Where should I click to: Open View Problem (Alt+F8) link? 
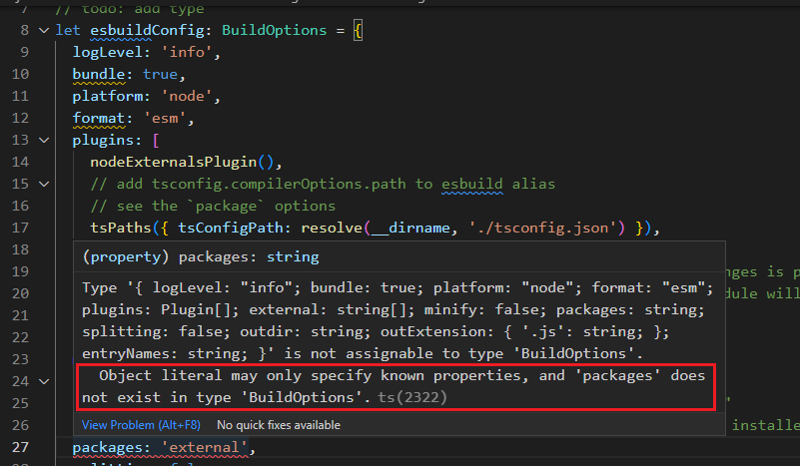click(x=141, y=425)
